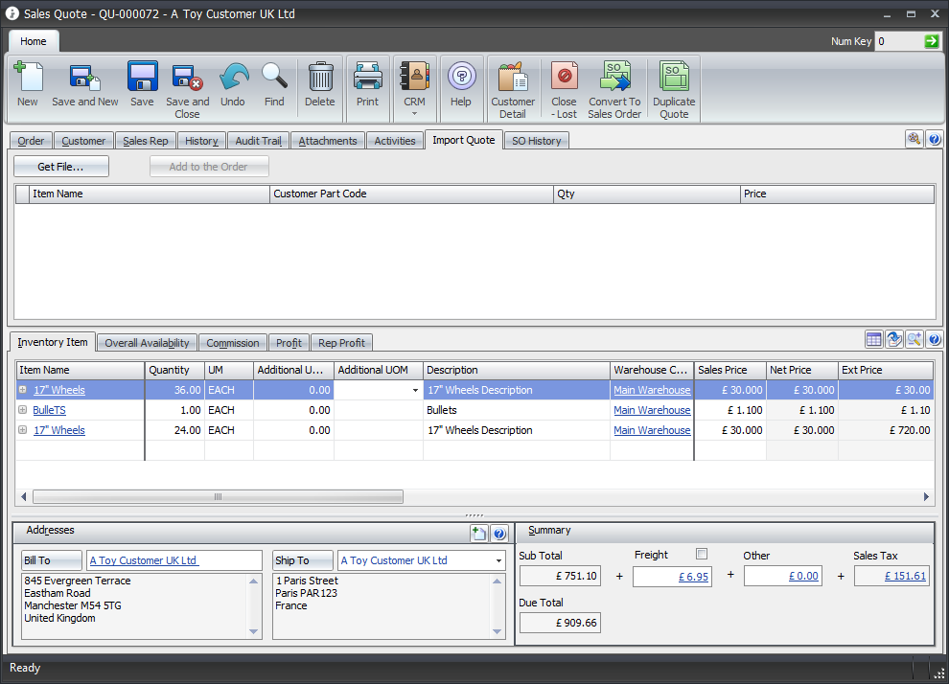Convert the quote to a Sales Order
Viewport: 949px width, 684px height.
(614, 84)
